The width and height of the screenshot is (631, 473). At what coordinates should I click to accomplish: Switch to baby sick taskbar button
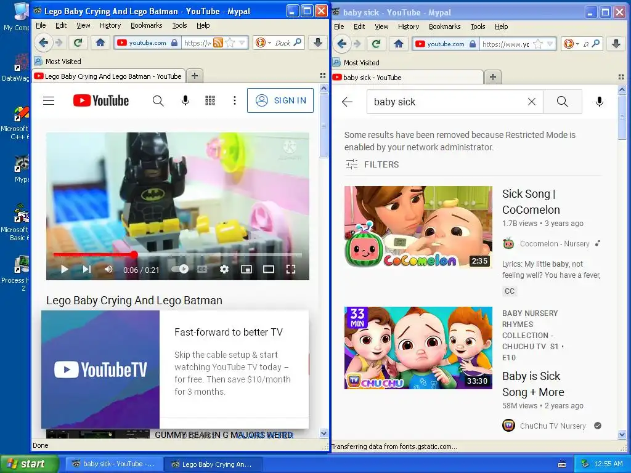(114, 464)
